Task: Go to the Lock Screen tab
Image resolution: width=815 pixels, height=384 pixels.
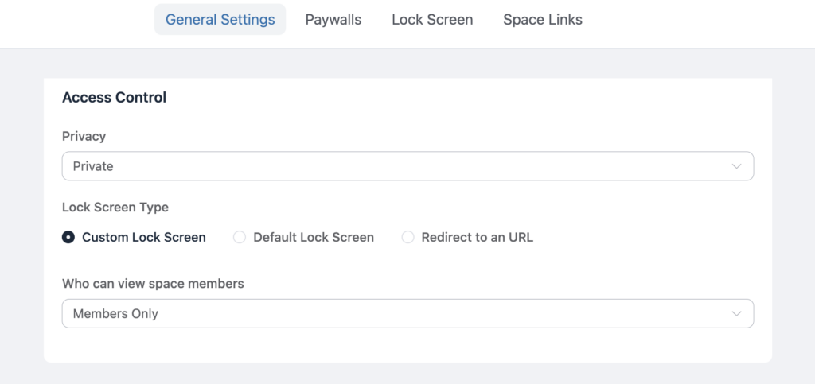Action: (x=432, y=20)
